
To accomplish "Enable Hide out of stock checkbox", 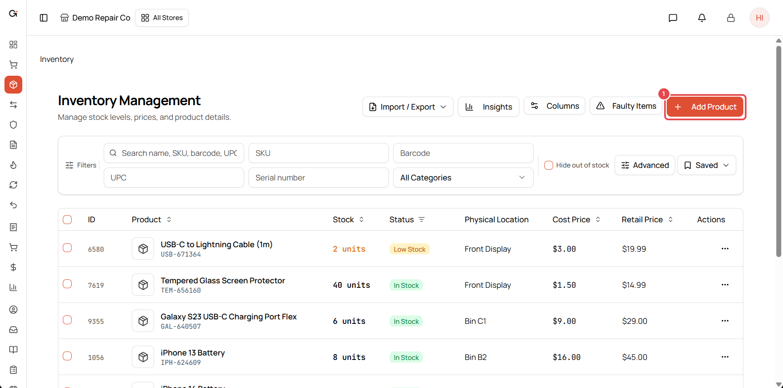I will point(549,165).
